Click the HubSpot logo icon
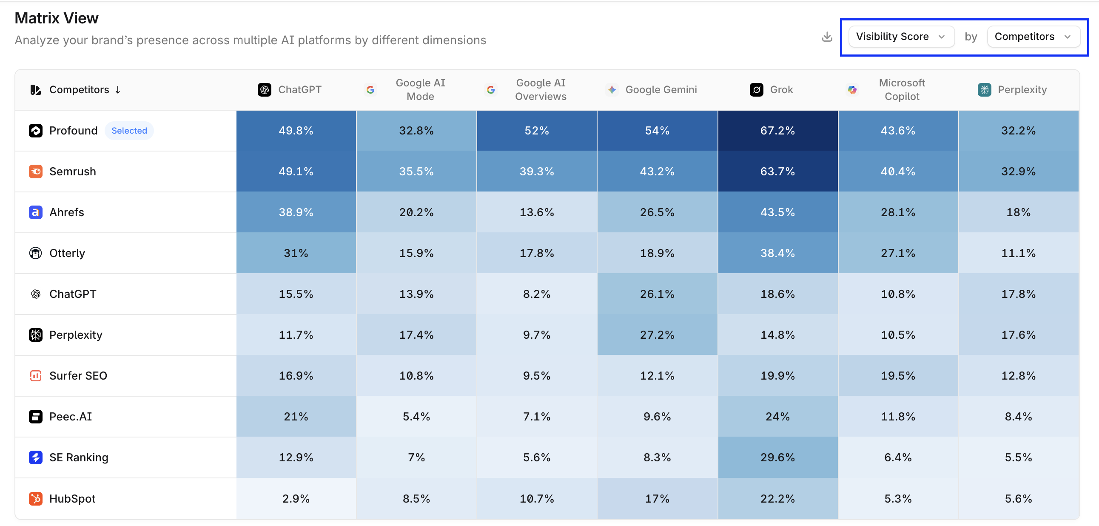The height and width of the screenshot is (526, 1099). coord(35,499)
